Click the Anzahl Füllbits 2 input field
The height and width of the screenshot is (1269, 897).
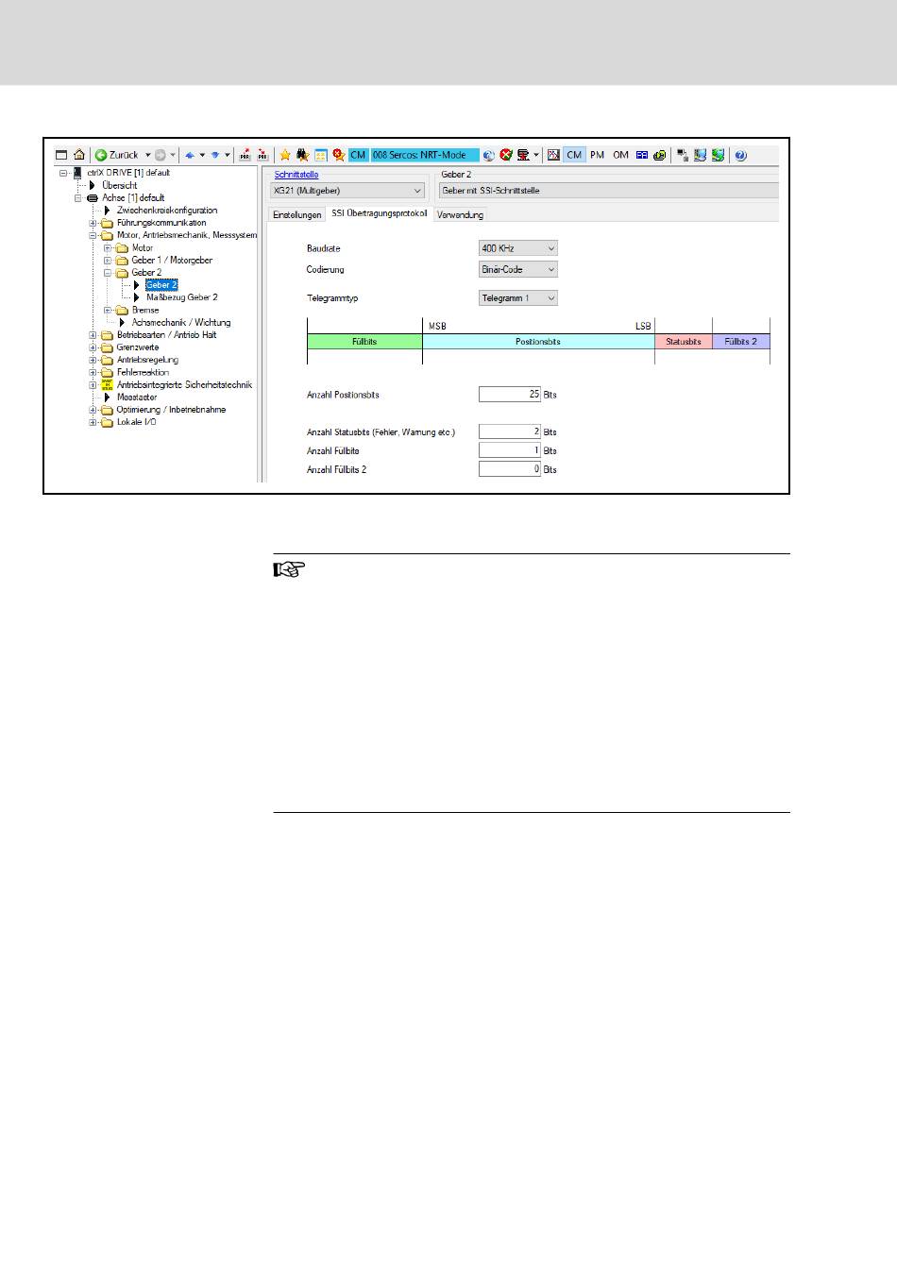(510, 469)
